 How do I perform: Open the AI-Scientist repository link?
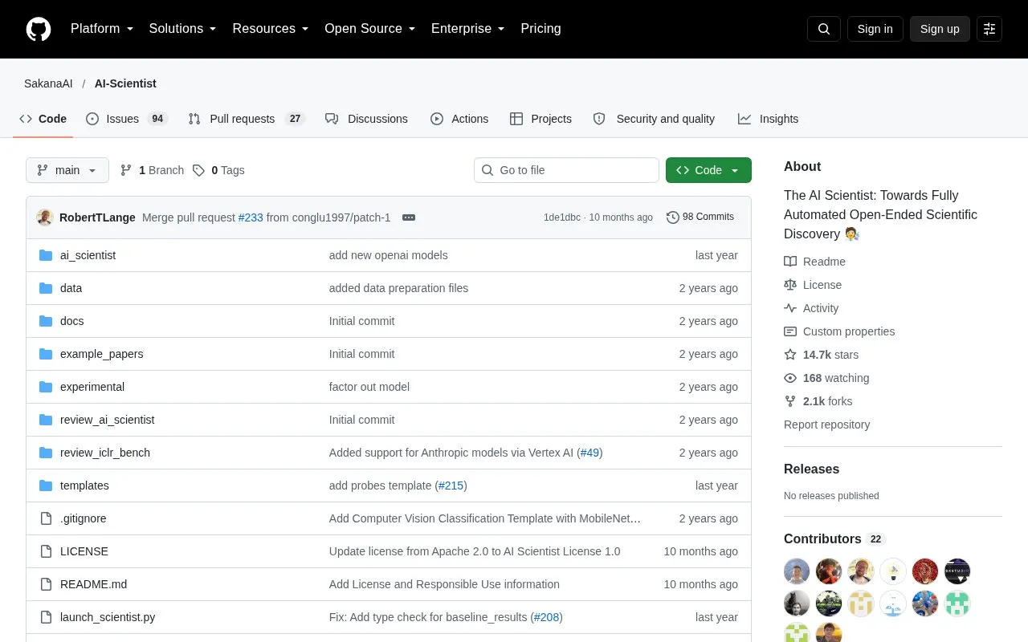pos(125,83)
